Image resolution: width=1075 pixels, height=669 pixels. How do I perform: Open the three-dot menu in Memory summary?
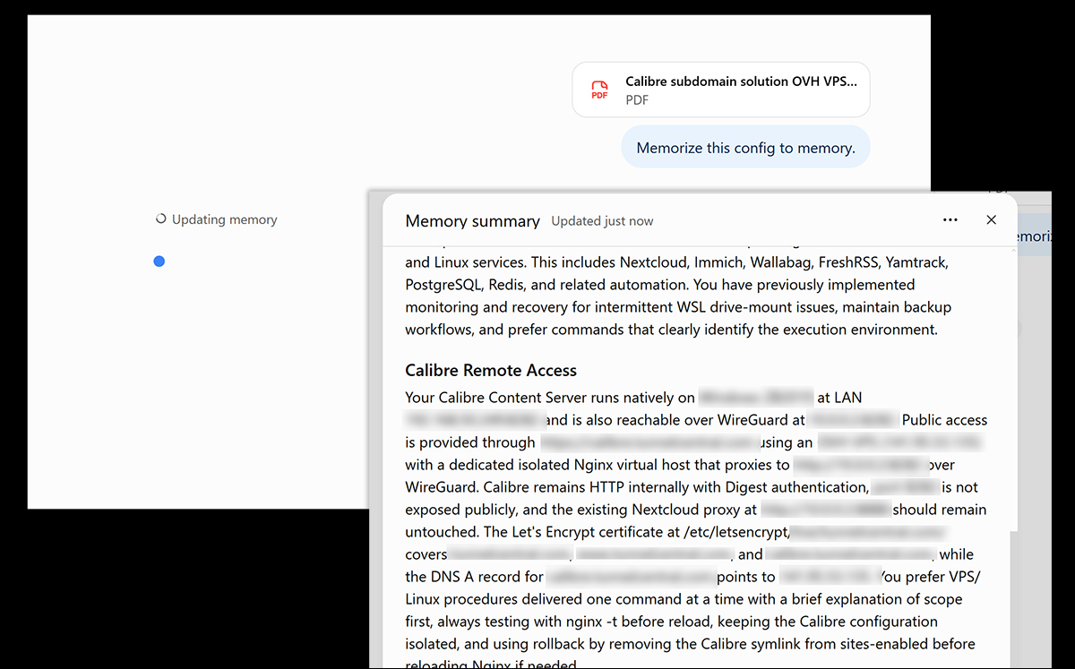pyautogui.click(x=950, y=220)
